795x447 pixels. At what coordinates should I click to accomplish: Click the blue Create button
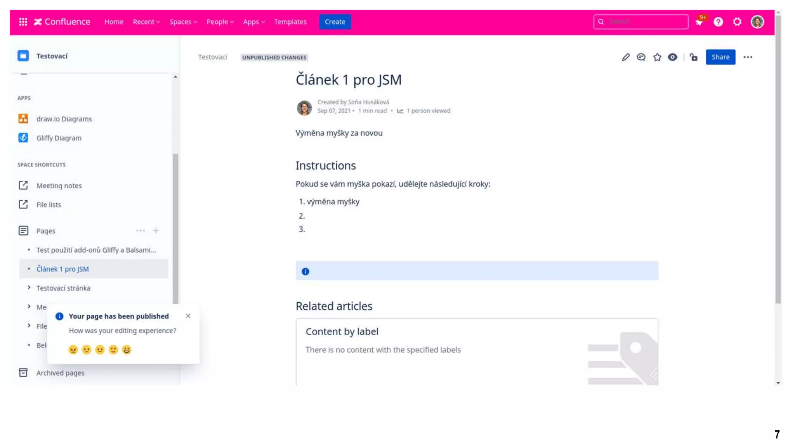click(x=335, y=22)
